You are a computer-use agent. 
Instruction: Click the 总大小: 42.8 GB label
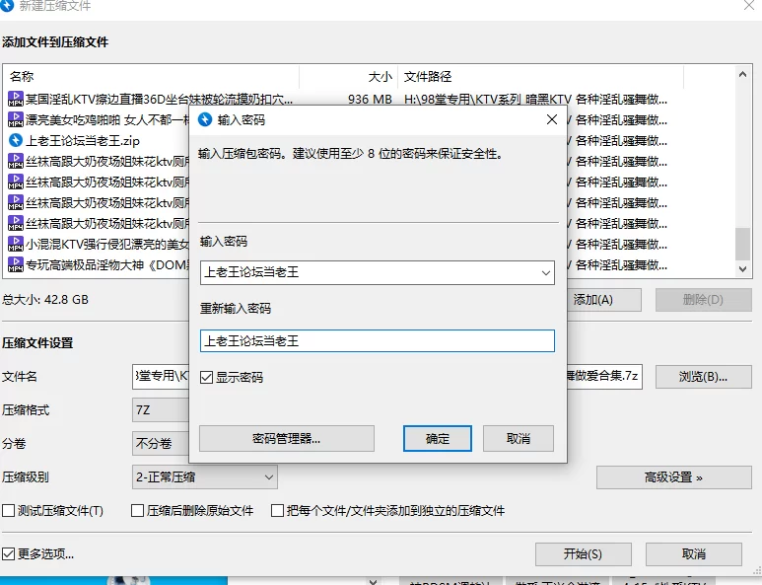(45, 300)
